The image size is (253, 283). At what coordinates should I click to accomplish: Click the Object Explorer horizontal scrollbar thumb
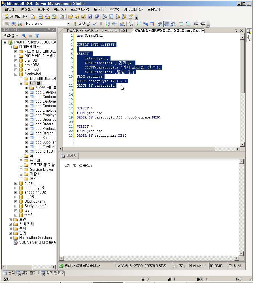19,267
